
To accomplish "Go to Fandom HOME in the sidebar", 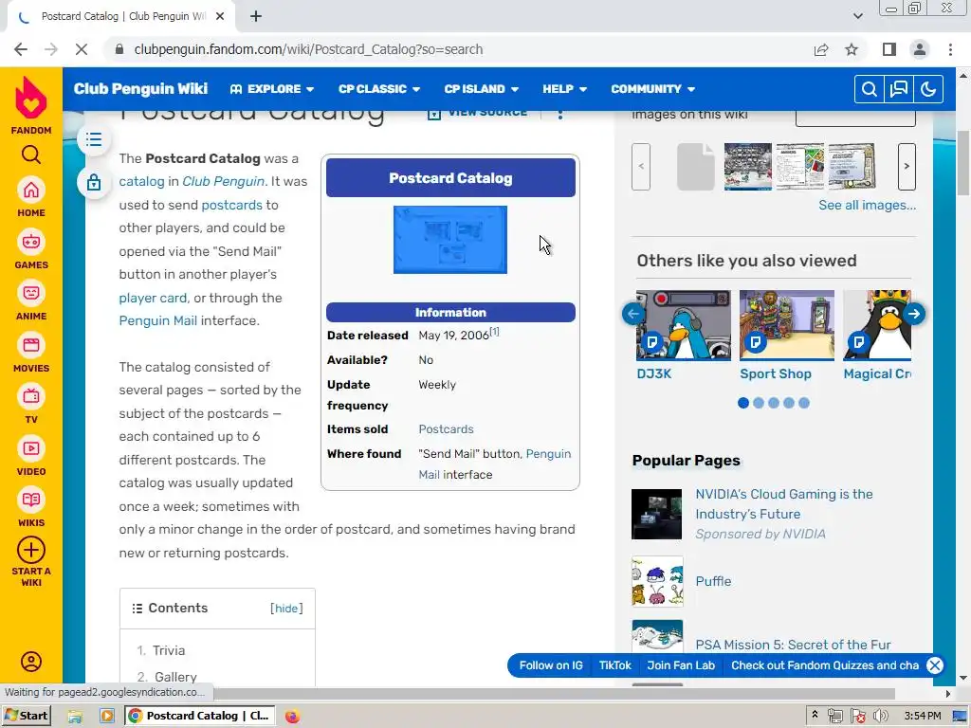I will coord(31,197).
